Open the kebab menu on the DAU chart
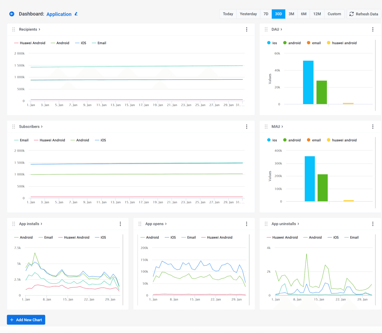Viewport: 382px width, 333px height. (x=373, y=29)
